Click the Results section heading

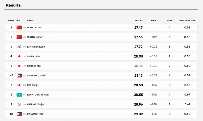[x=13, y=5]
